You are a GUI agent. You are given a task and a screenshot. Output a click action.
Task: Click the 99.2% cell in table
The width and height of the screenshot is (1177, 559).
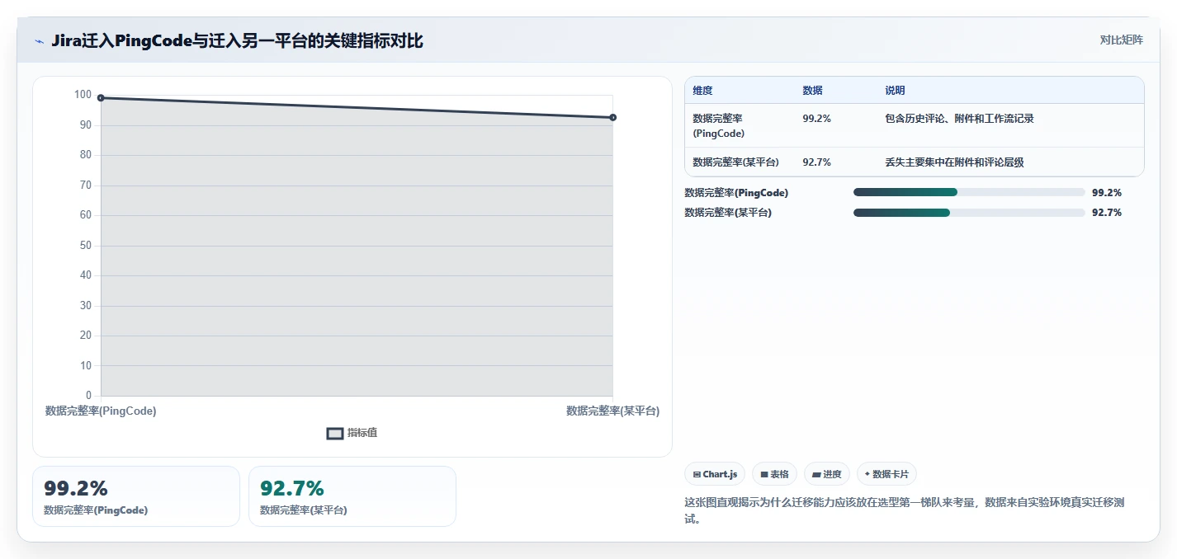pos(816,119)
